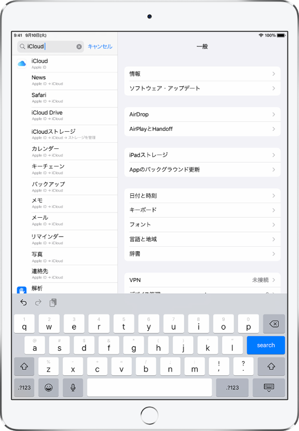Viewport: 299px width, 431px height.
Task: Tap the search magnifier icon
Action: click(x=22, y=46)
